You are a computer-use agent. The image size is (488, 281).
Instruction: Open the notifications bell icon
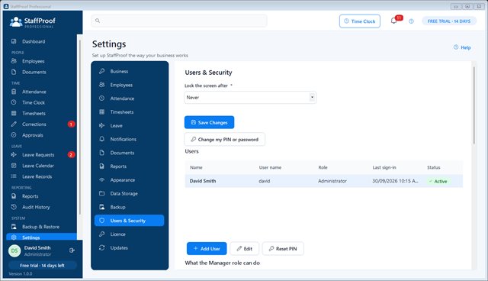[x=393, y=21]
